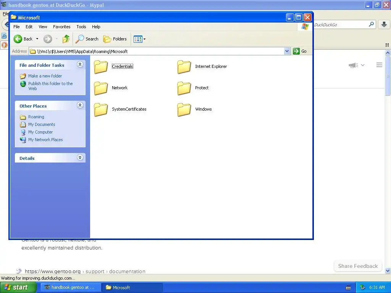Click the DuckDuckGo megaphone icon
The image size is (391, 293).
353,65
